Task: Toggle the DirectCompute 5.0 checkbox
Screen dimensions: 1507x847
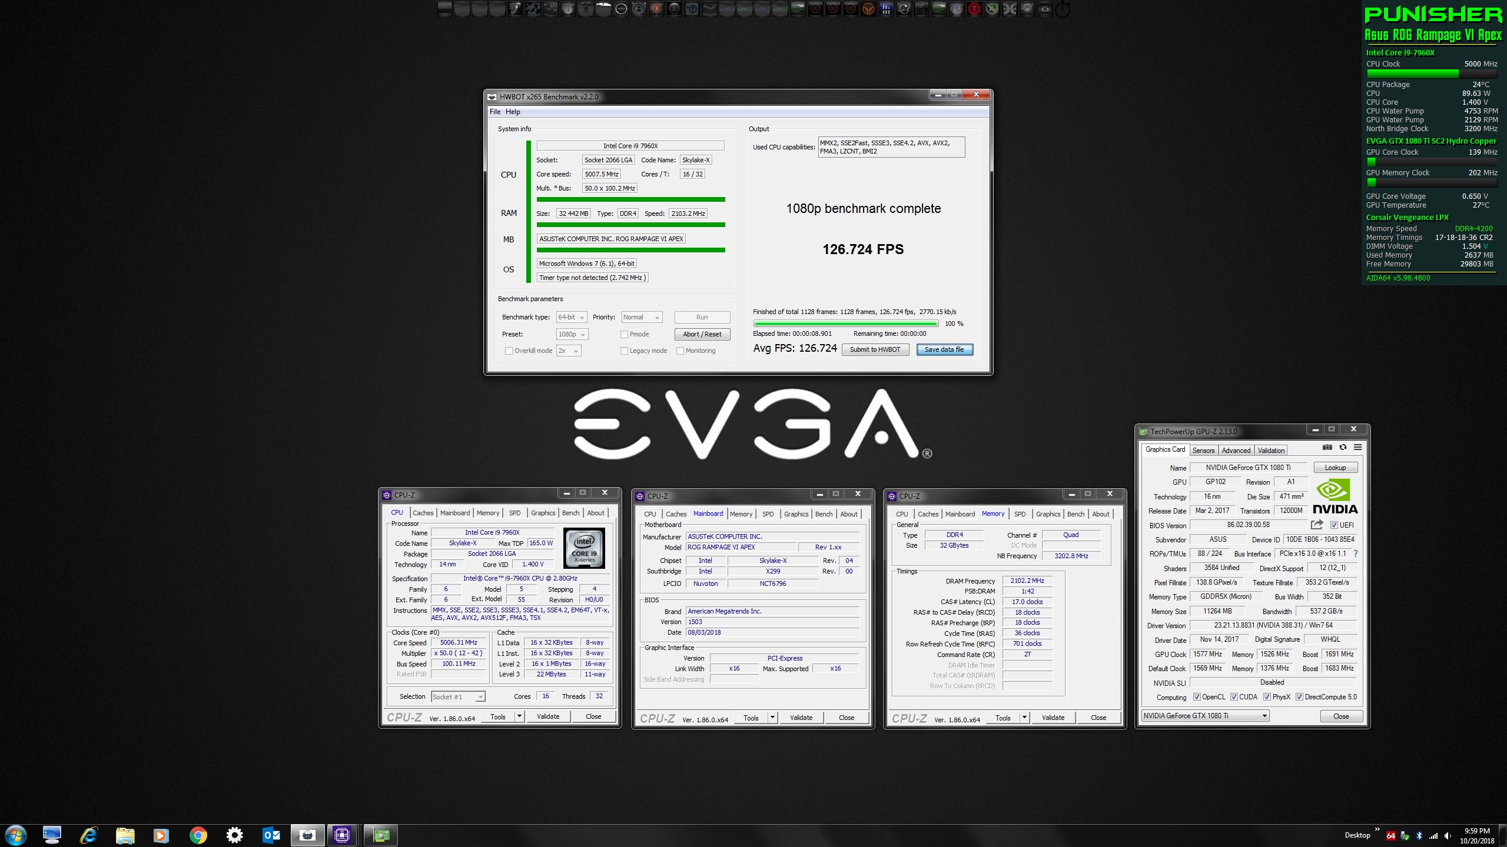Action: tap(1299, 697)
